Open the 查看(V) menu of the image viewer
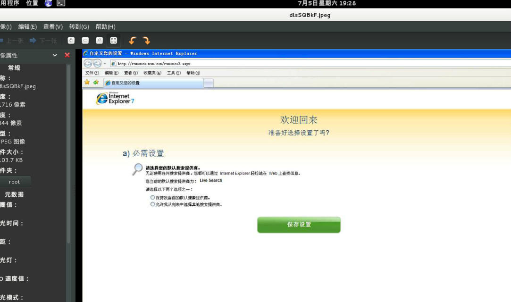 click(53, 26)
